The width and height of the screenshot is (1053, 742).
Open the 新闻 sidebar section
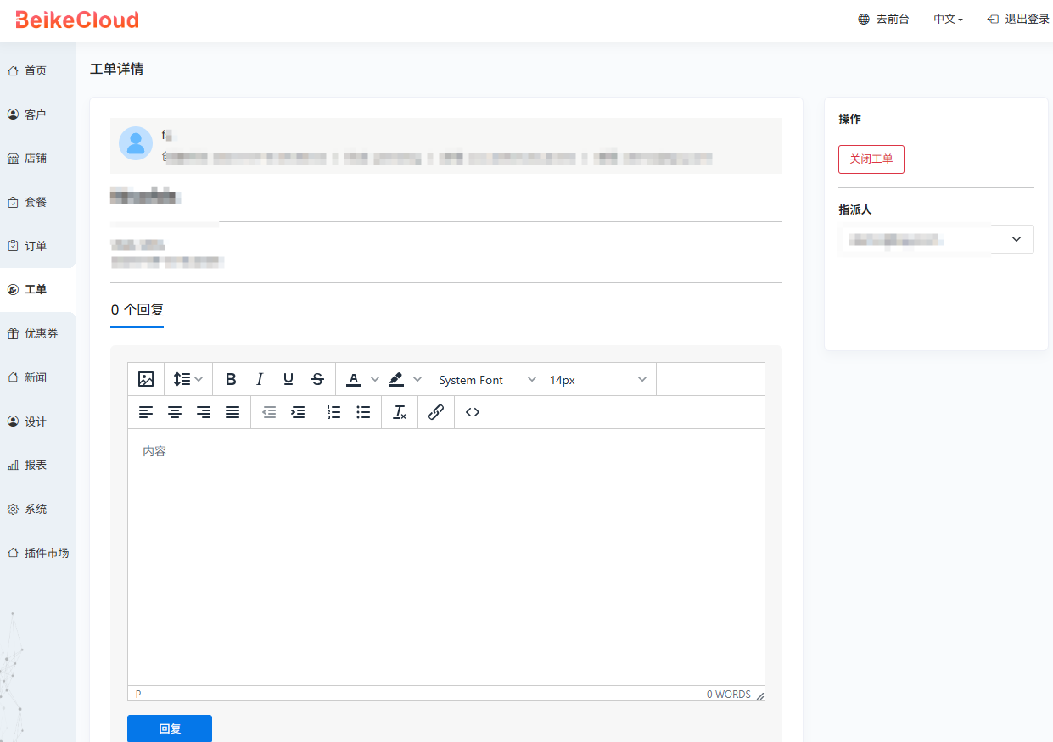[37, 377]
